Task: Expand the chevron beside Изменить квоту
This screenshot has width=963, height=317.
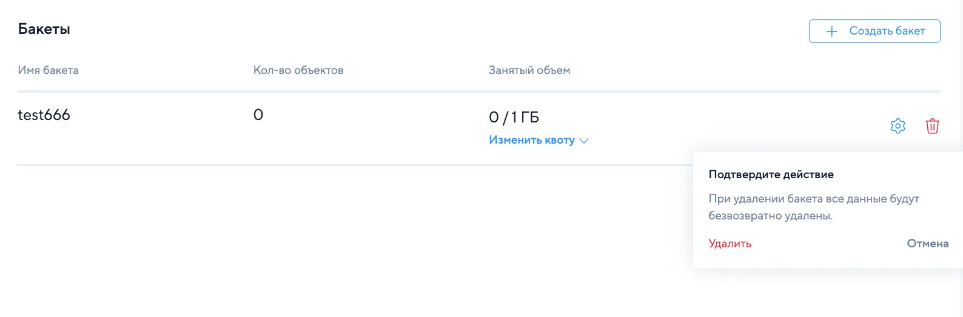Action: (x=584, y=141)
